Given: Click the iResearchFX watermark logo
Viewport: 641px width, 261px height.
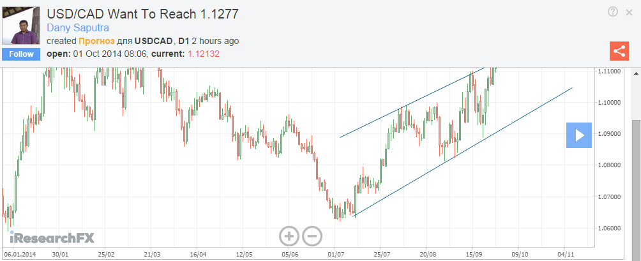Looking at the screenshot, I should (x=52, y=238).
